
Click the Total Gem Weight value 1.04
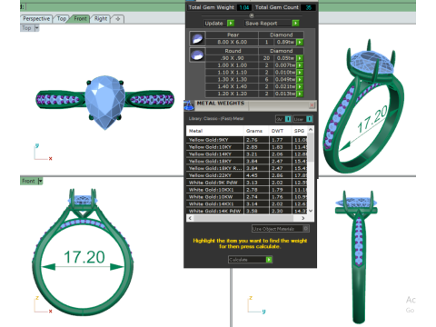click(x=244, y=7)
